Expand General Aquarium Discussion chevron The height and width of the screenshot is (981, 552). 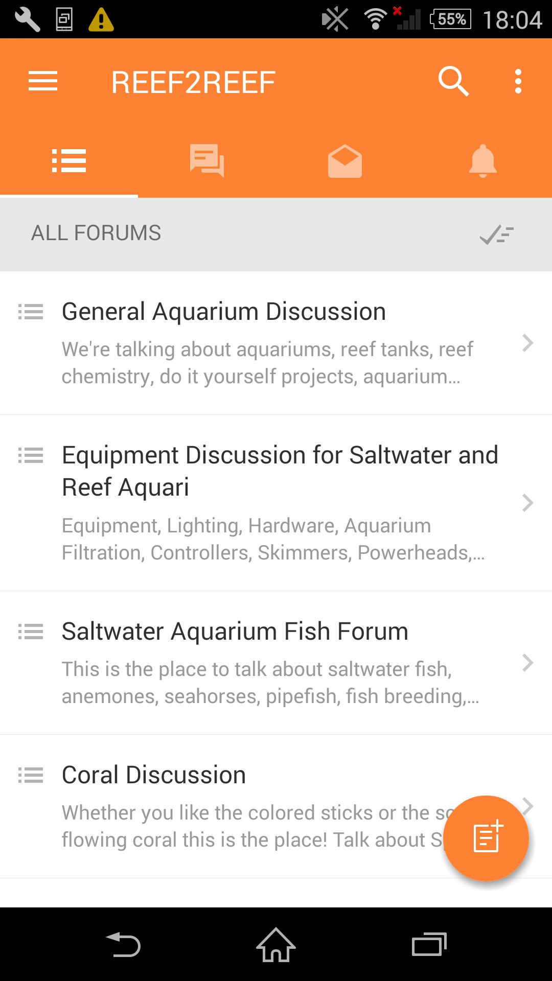pos(527,343)
